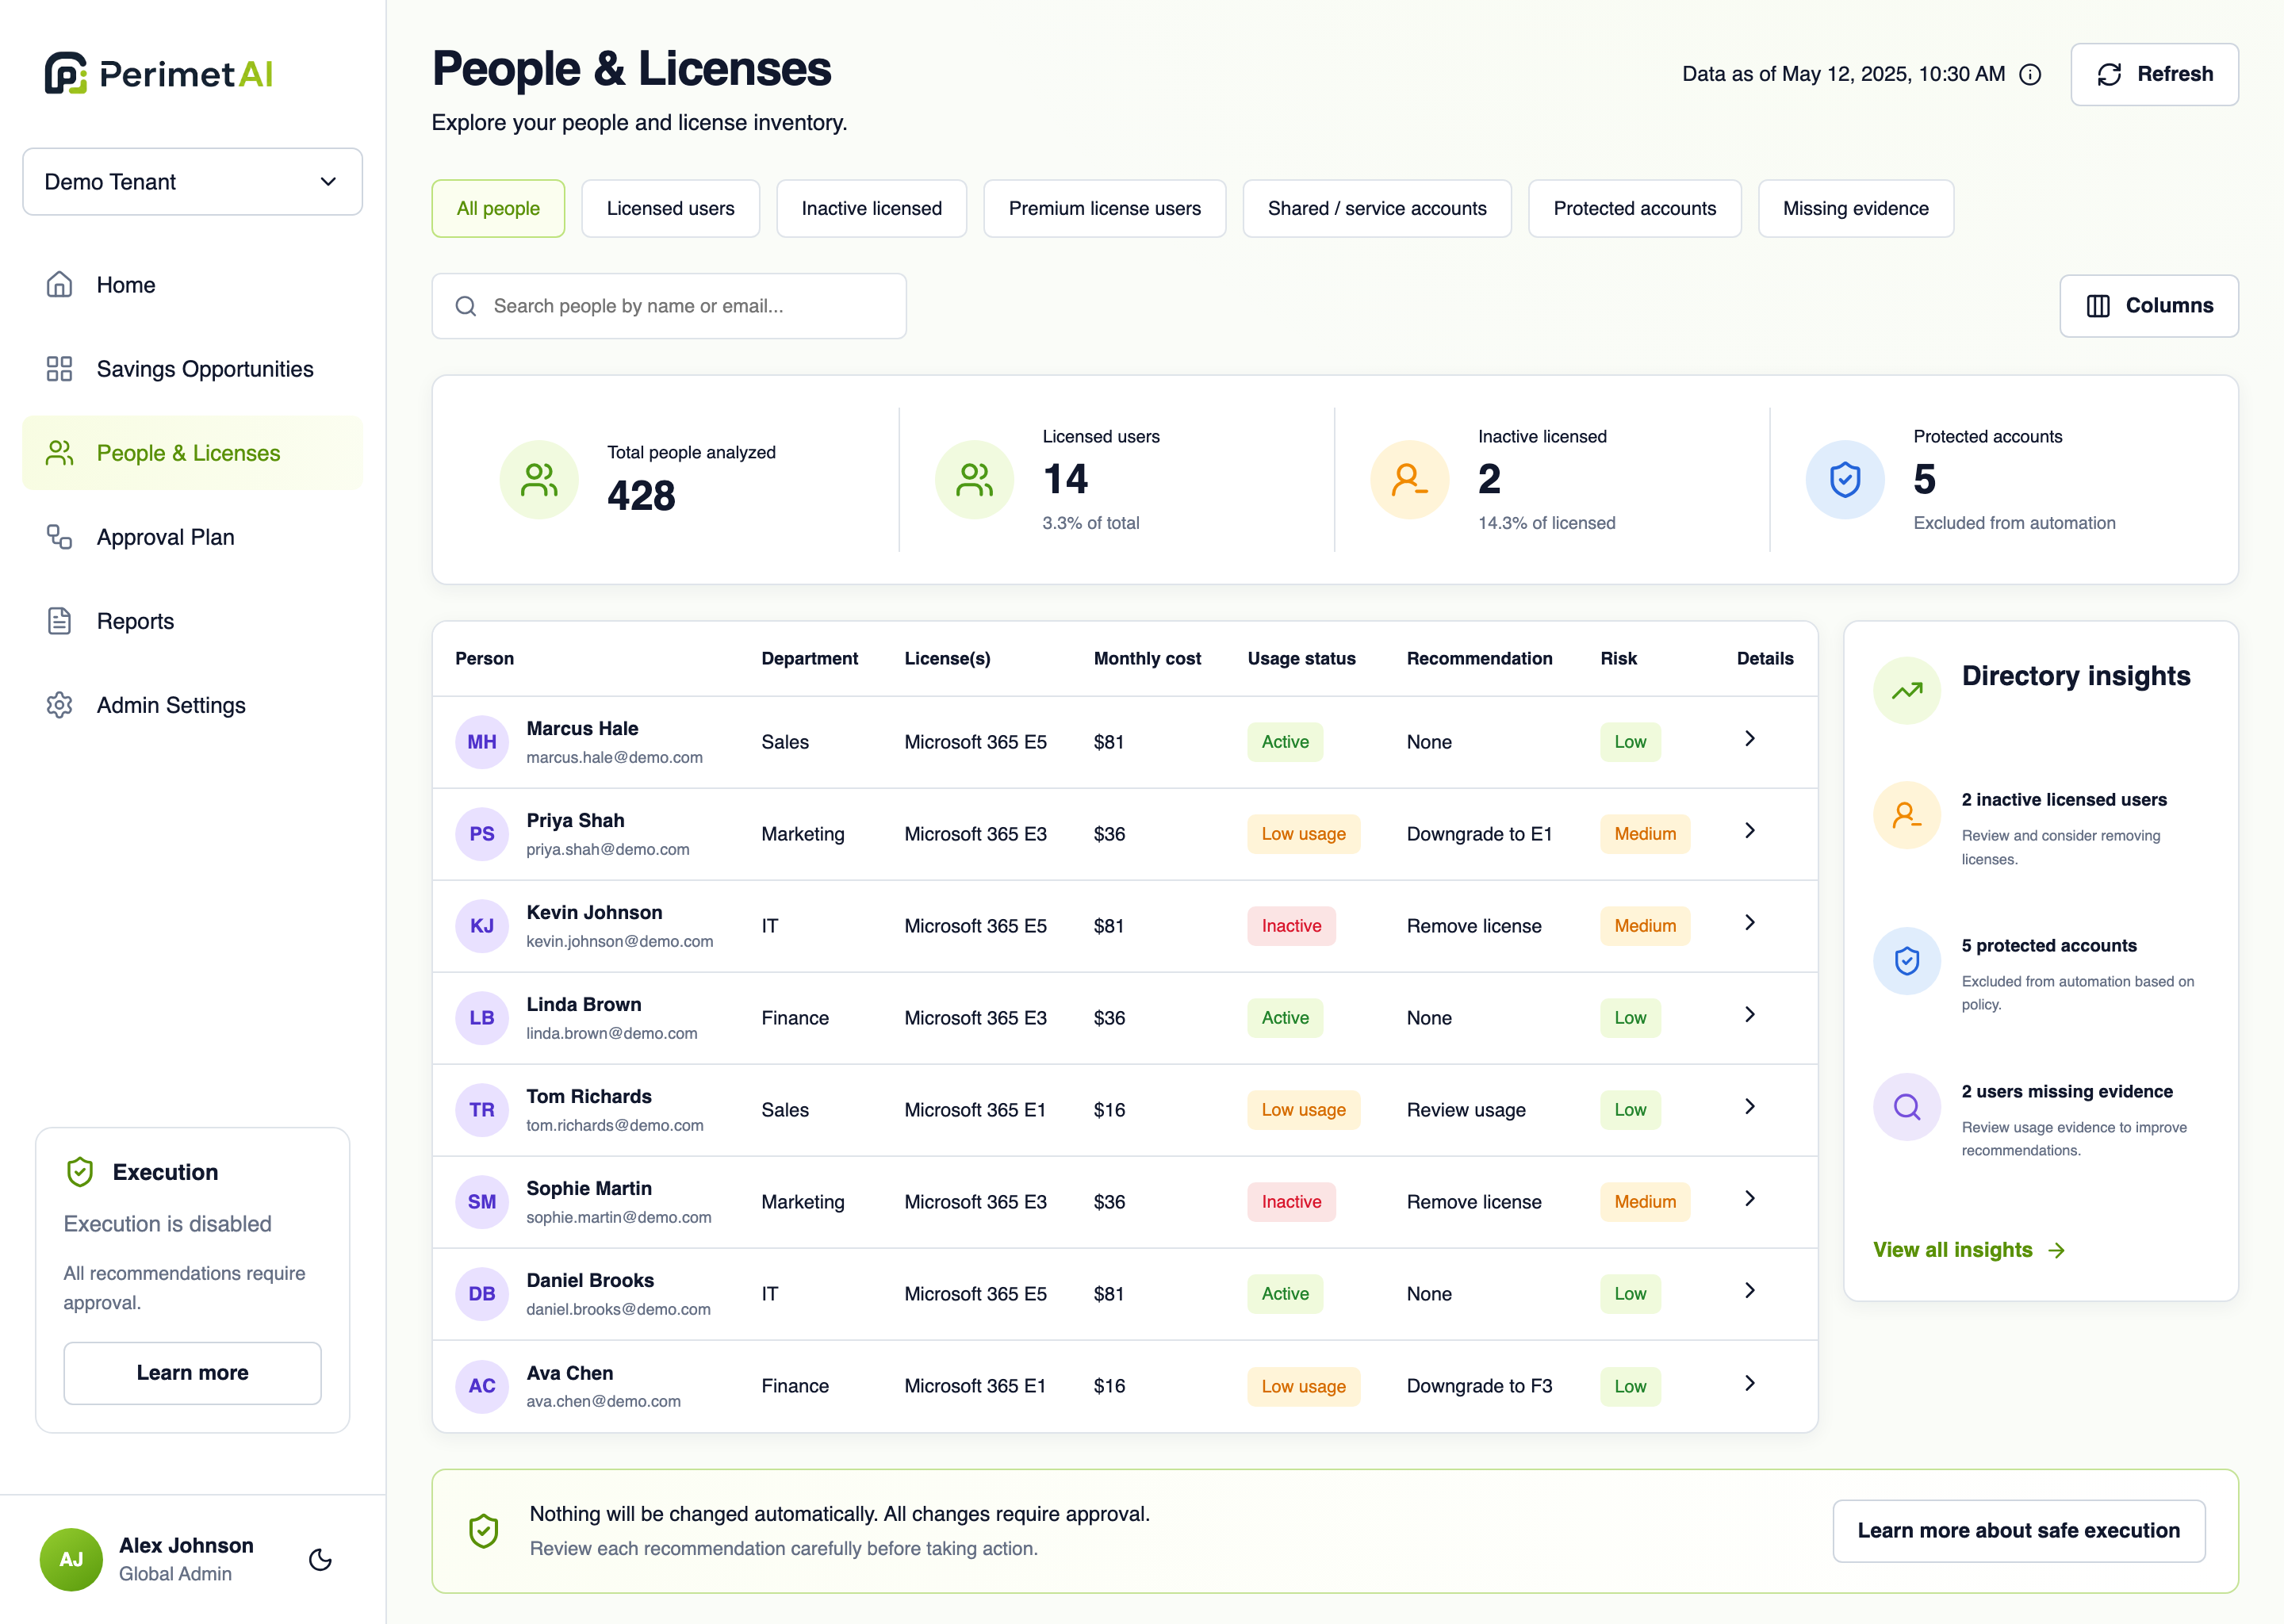This screenshot has height=1624, width=2284.
Task: Click the Directory insights trend icon
Action: point(1906,690)
